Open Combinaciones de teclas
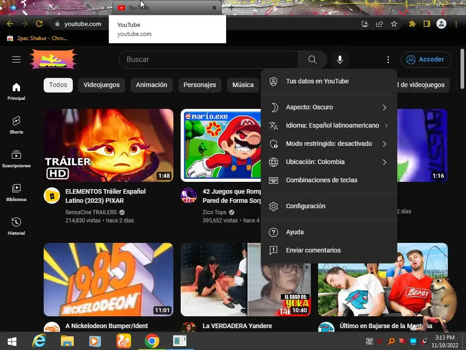This screenshot has height=350, width=466. [329, 180]
